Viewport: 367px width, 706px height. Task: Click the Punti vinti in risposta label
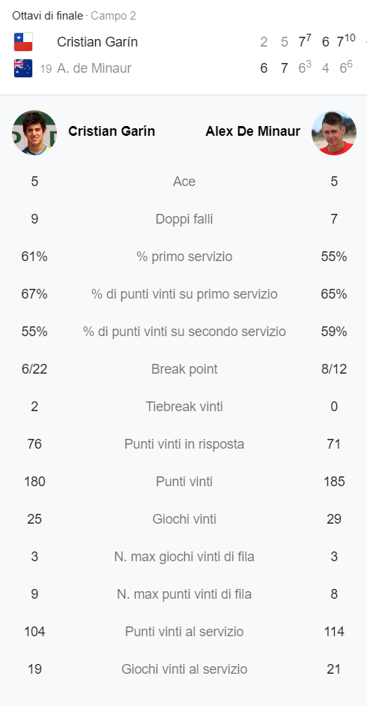(x=184, y=444)
